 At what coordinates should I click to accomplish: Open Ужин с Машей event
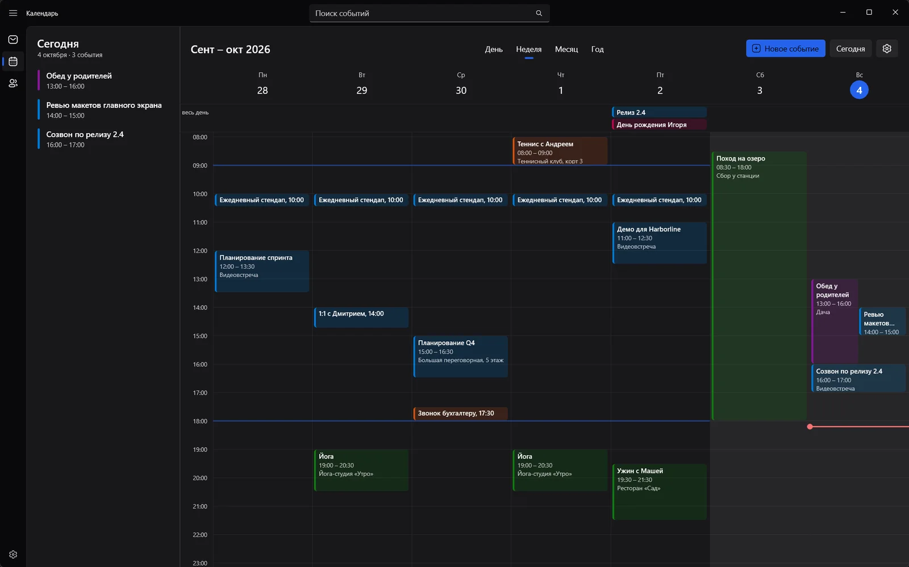pos(660,492)
